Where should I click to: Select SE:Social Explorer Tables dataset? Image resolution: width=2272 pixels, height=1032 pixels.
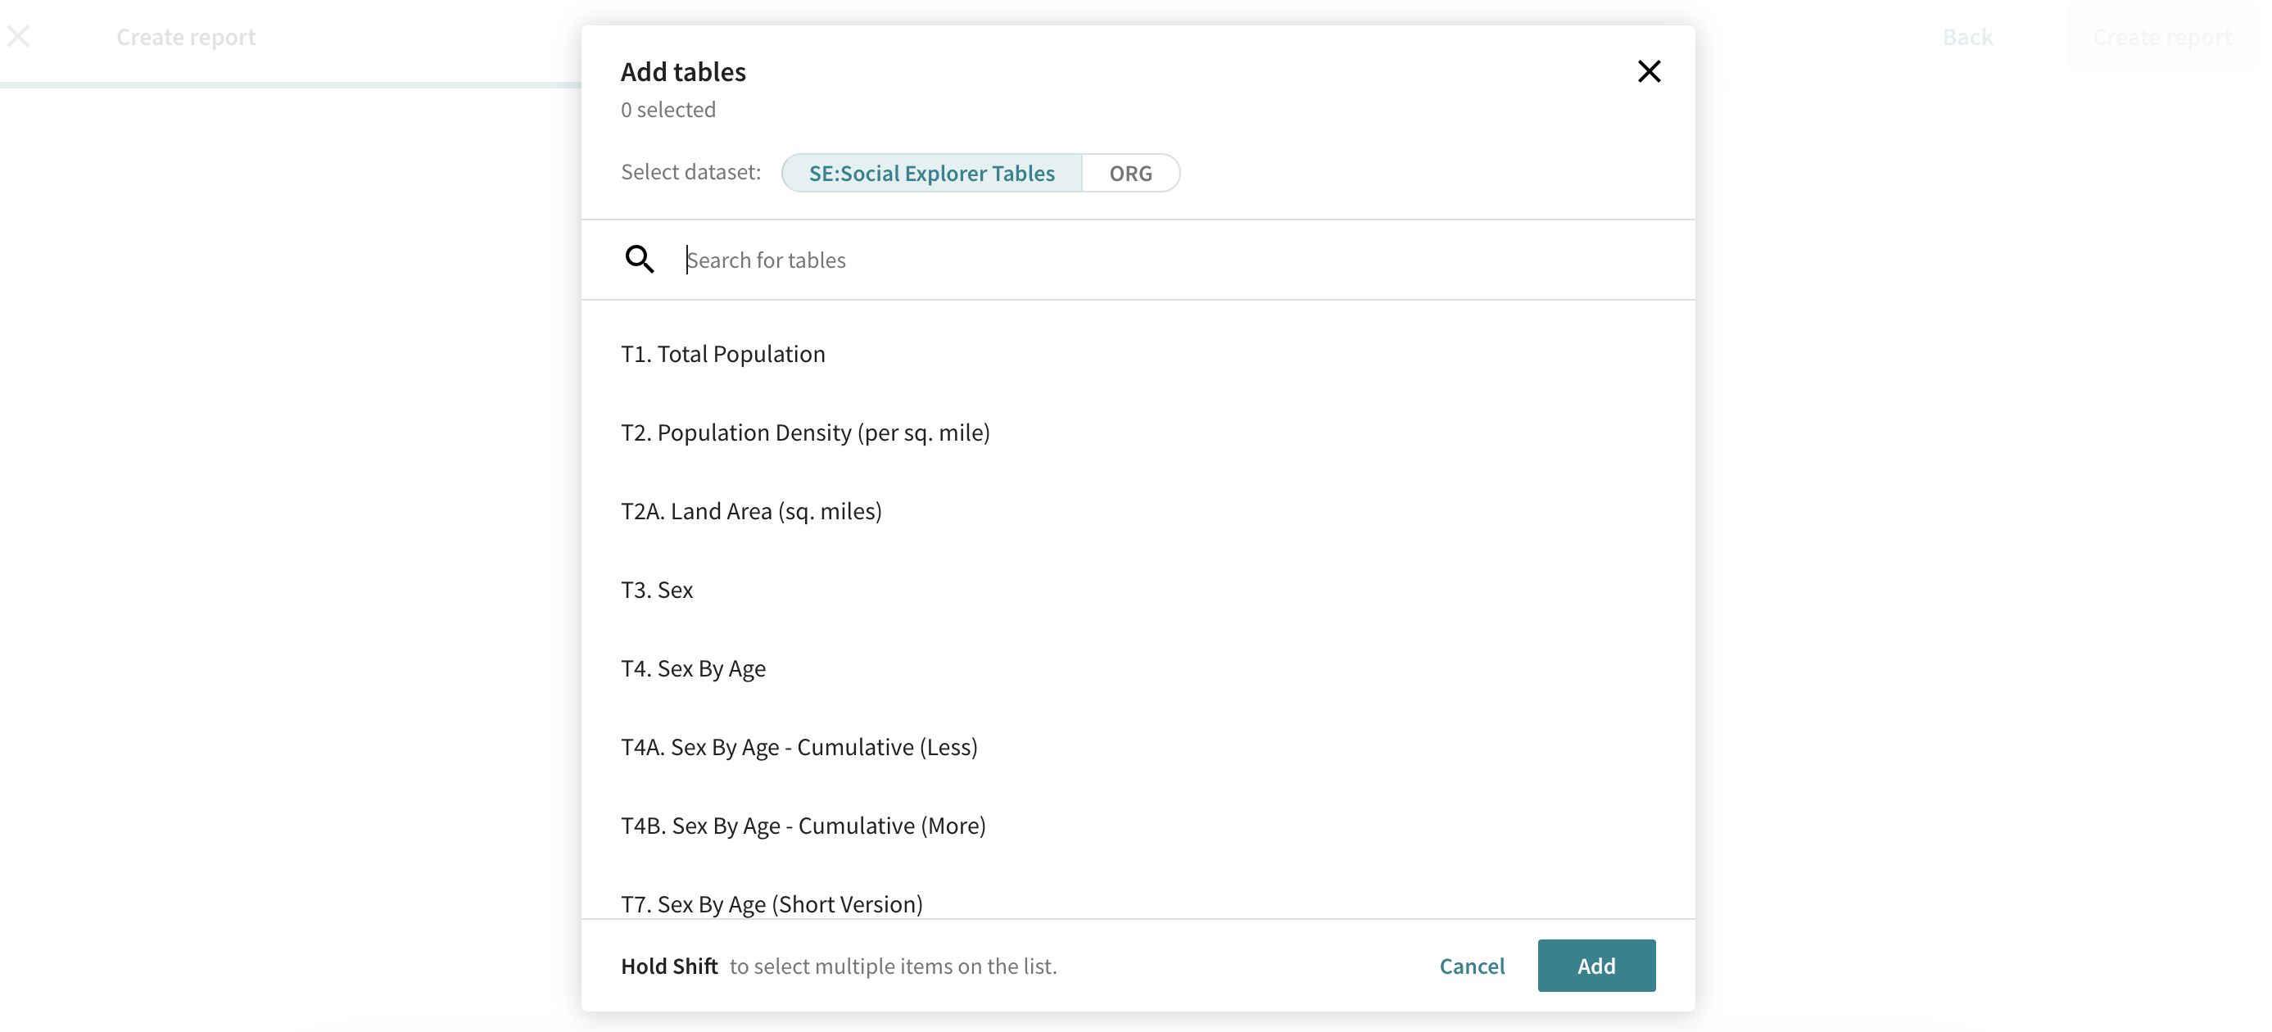coord(930,173)
